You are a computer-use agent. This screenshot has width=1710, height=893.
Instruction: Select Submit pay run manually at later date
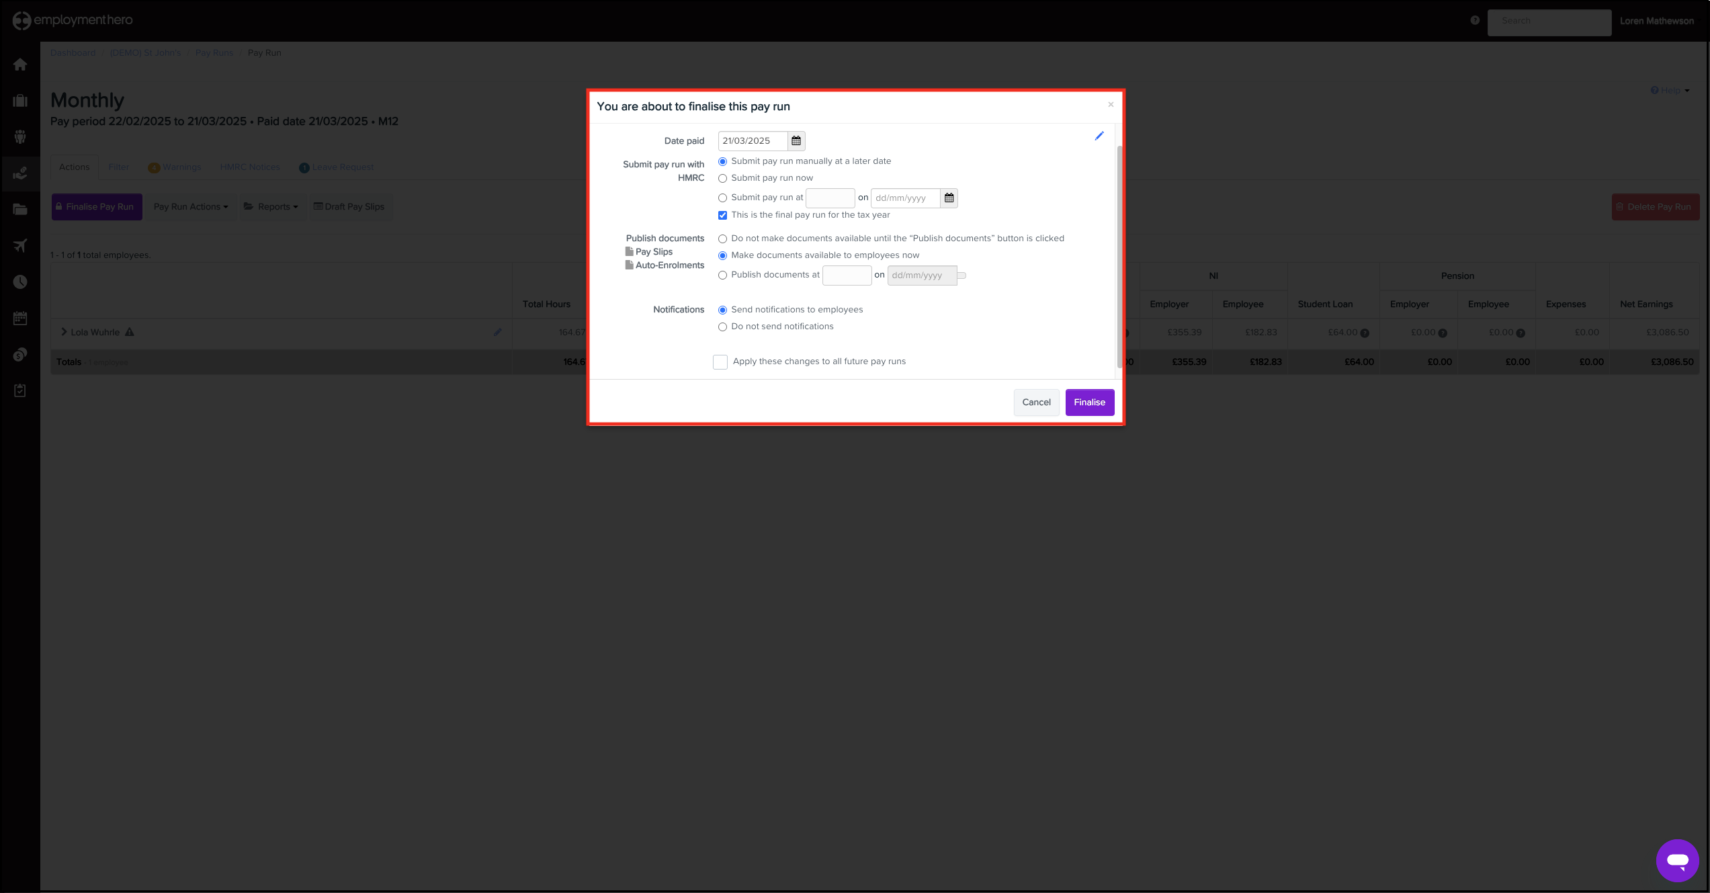tap(723, 161)
